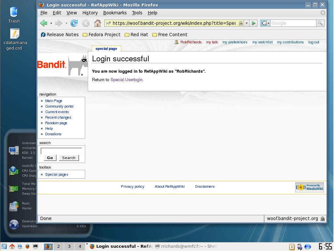Click the padlock icon in the URL bar
334x251 pixels.
[x=240, y=23]
